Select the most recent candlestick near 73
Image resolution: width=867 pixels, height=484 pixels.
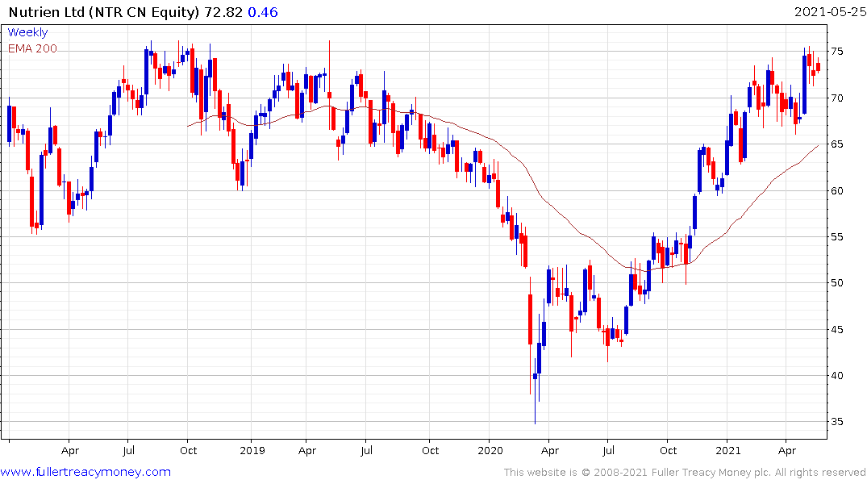tap(819, 66)
